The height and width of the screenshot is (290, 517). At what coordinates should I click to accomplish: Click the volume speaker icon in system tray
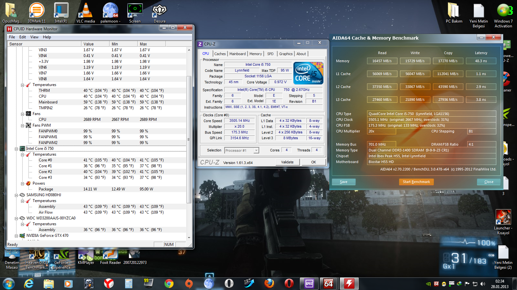pos(483,284)
